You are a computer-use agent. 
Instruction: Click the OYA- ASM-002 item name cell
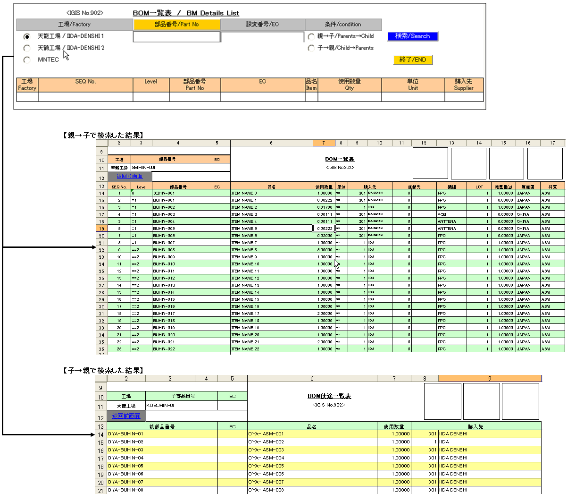(312, 442)
